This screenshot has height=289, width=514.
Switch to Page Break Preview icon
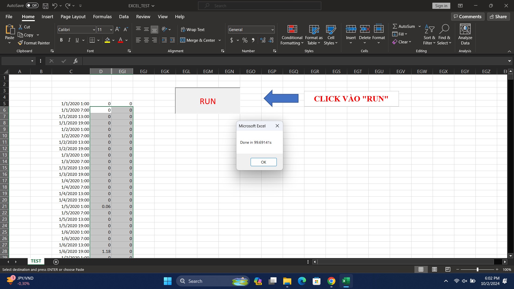point(448,269)
